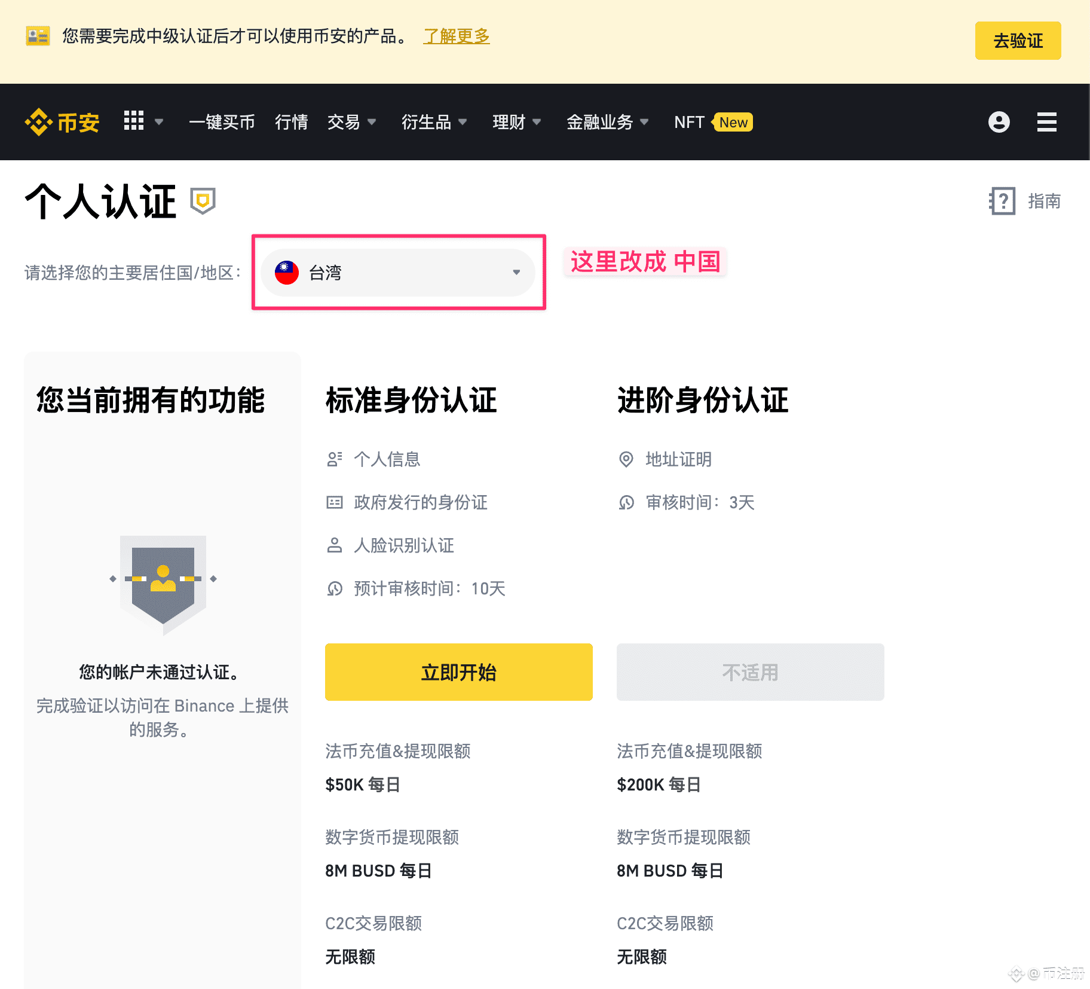This screenshot has width=1090, height=989.
Task: Click the 去验证 button
Action: (x=1017, y=41)
